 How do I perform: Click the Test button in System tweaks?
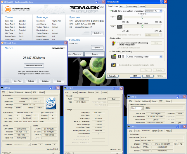click(x=146, y=70)
